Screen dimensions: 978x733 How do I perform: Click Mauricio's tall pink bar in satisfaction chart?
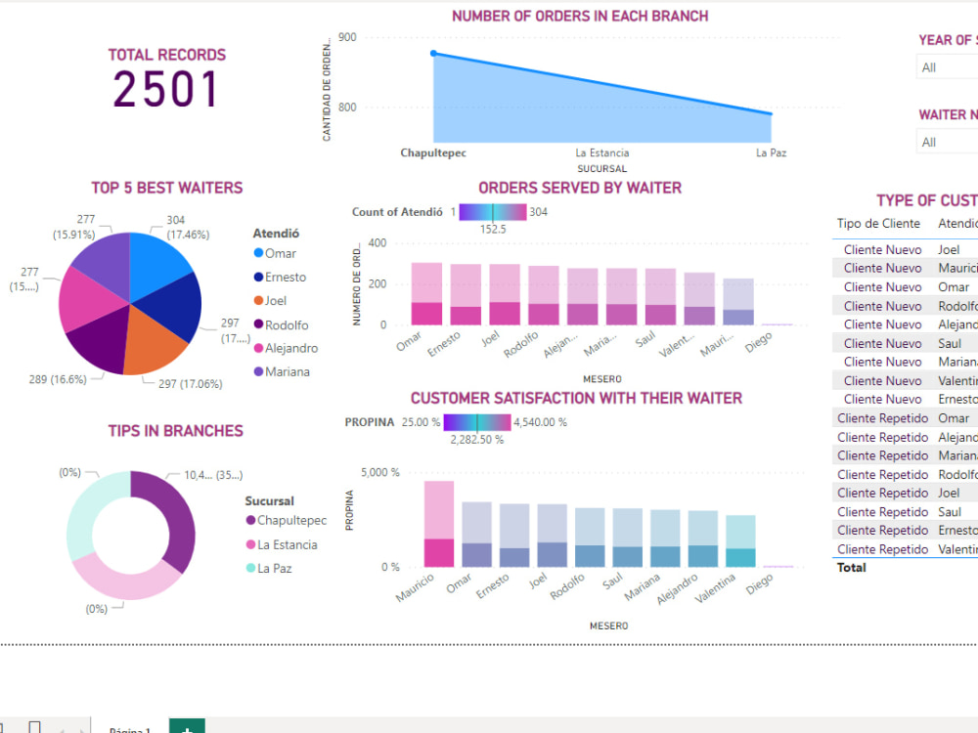439,524
